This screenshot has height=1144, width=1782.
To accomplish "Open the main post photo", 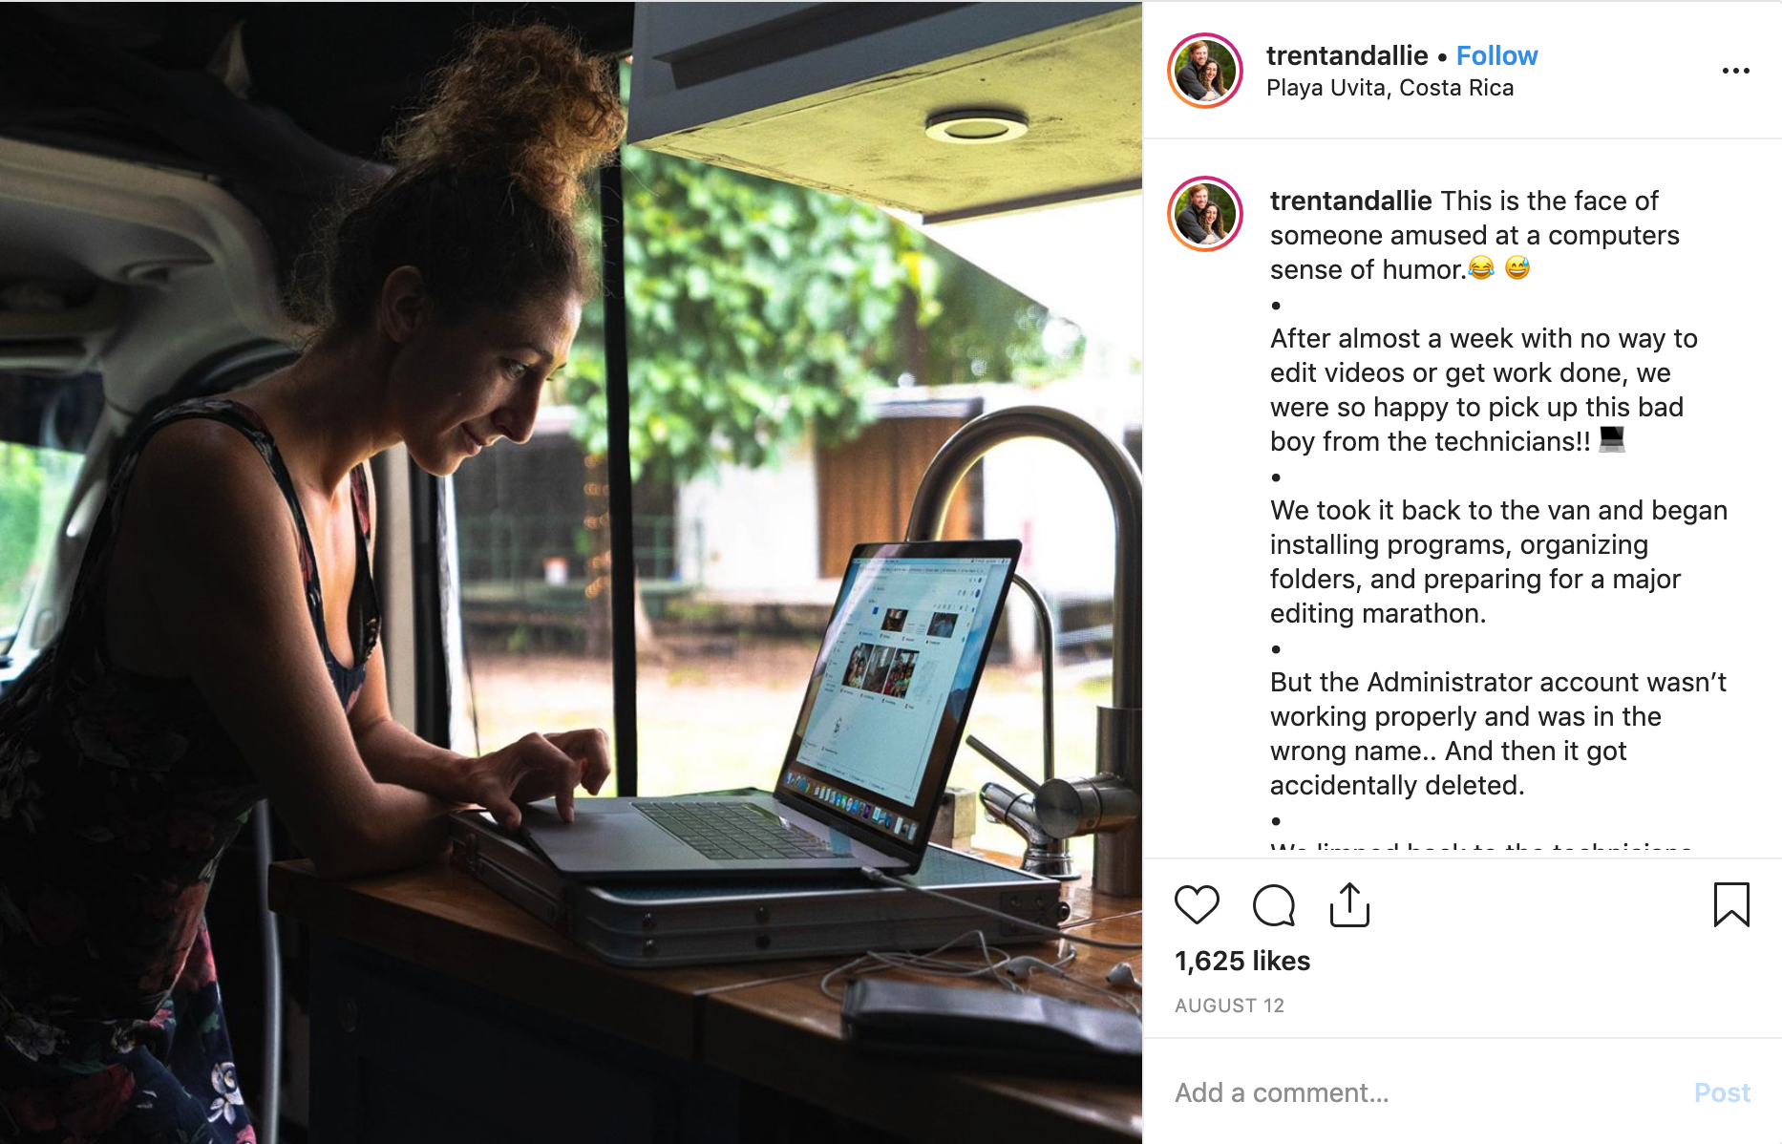I will [x=571, y=572].
